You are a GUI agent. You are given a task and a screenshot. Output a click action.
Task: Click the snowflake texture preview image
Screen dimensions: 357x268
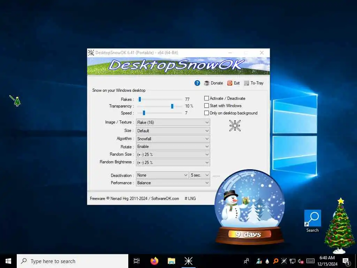point(235,126)
